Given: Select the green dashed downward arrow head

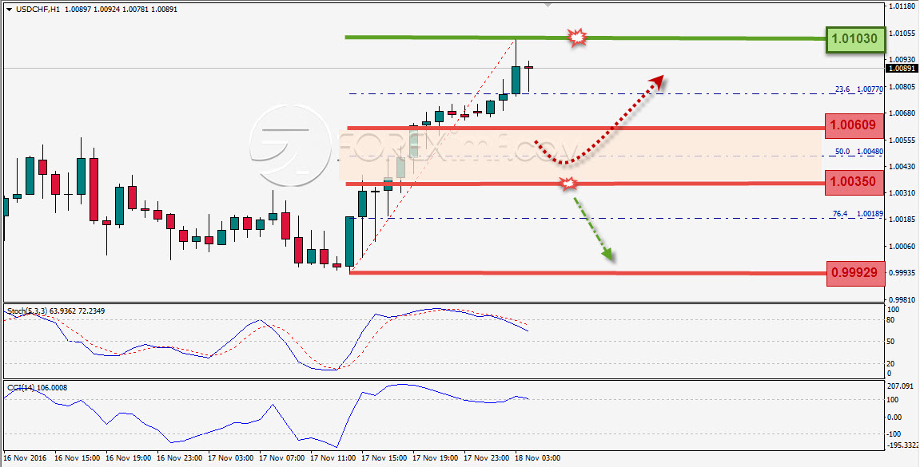Looking at the screenshot, I should (x=607, y=253).
